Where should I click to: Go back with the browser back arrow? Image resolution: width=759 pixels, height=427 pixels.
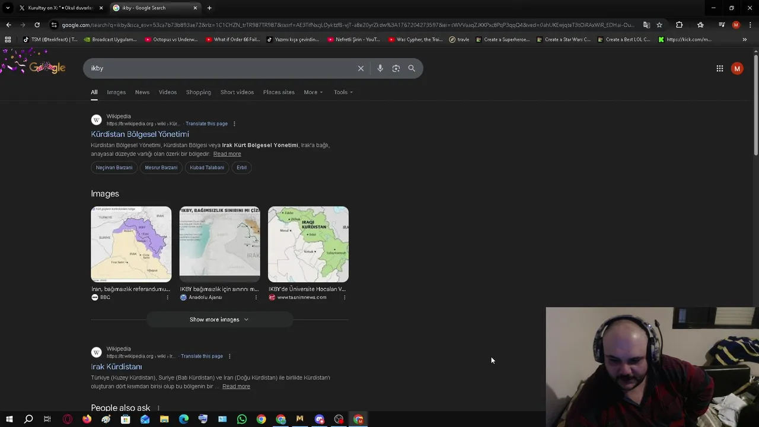click(8, 25)
